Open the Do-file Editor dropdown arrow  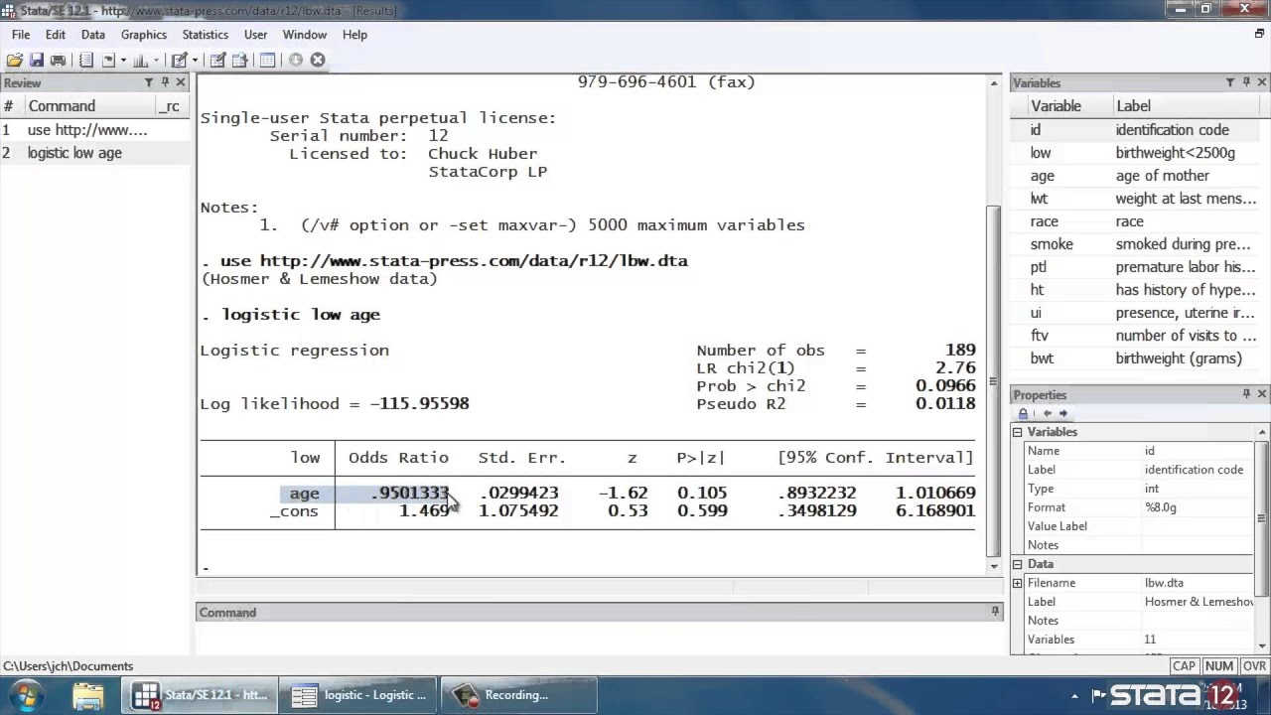click(194, 61)
